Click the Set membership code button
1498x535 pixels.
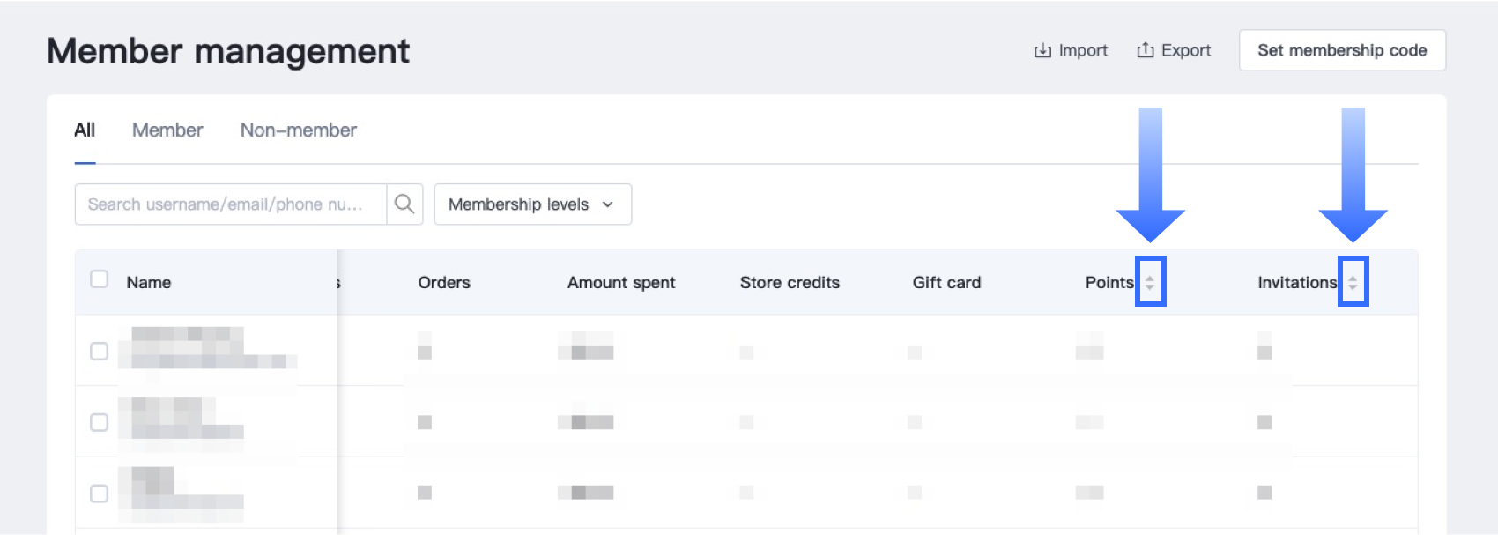click(1341, 50)
